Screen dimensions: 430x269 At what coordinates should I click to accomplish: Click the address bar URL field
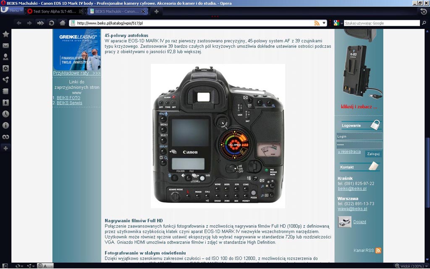click(194, 23)
